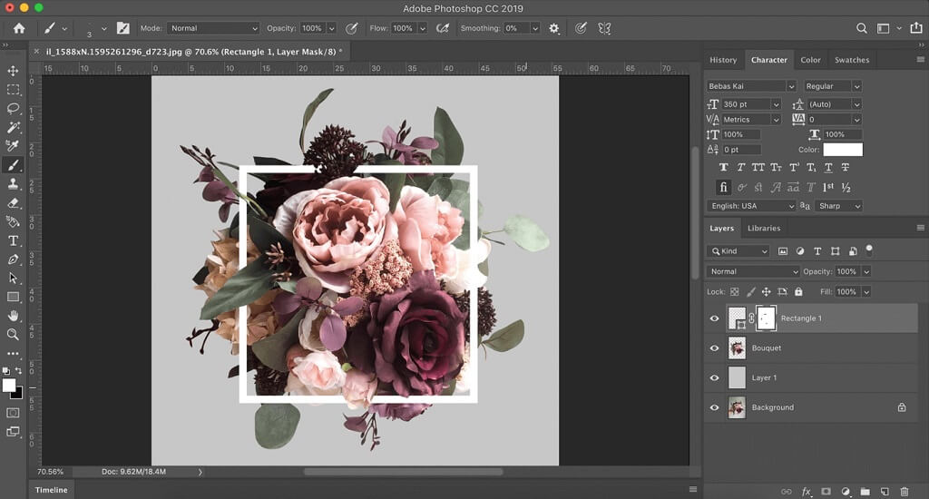Open the Kind layer filter dropdown

pos(738,251)
